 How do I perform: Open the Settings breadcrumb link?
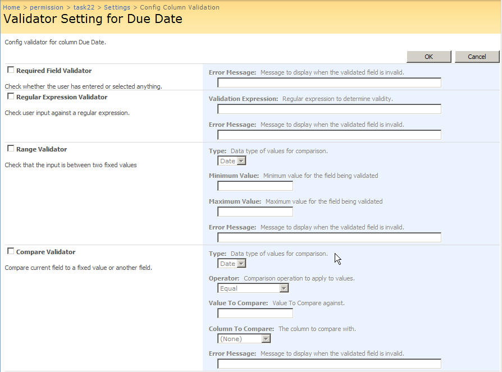pos(117,7)
